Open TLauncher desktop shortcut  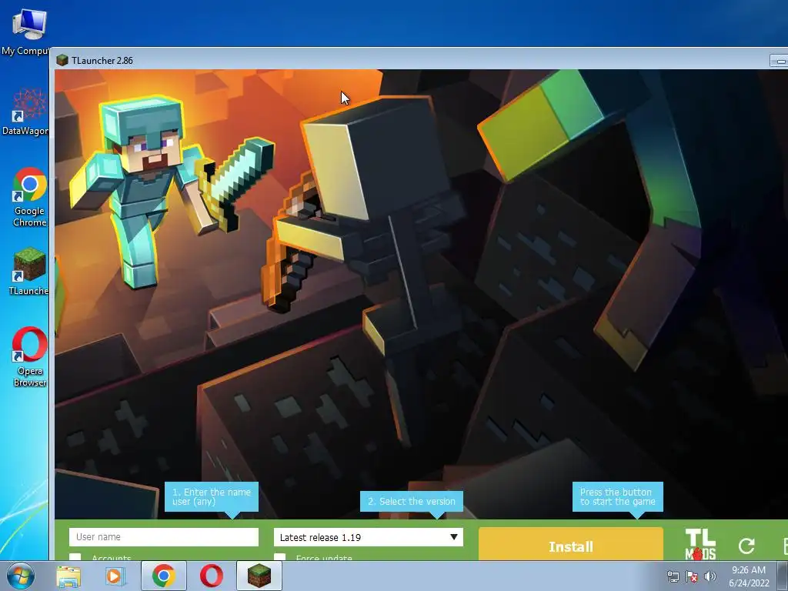(29, 272)
